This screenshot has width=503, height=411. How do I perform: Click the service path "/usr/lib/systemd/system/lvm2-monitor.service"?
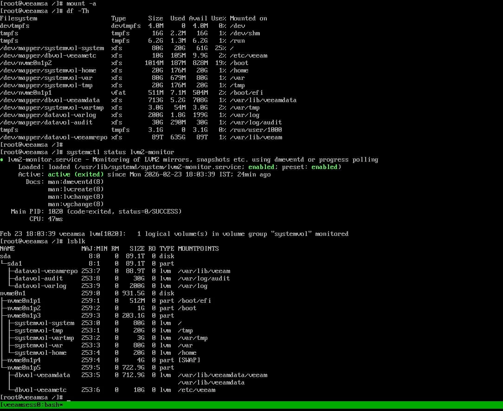click(x=160, y=167)
